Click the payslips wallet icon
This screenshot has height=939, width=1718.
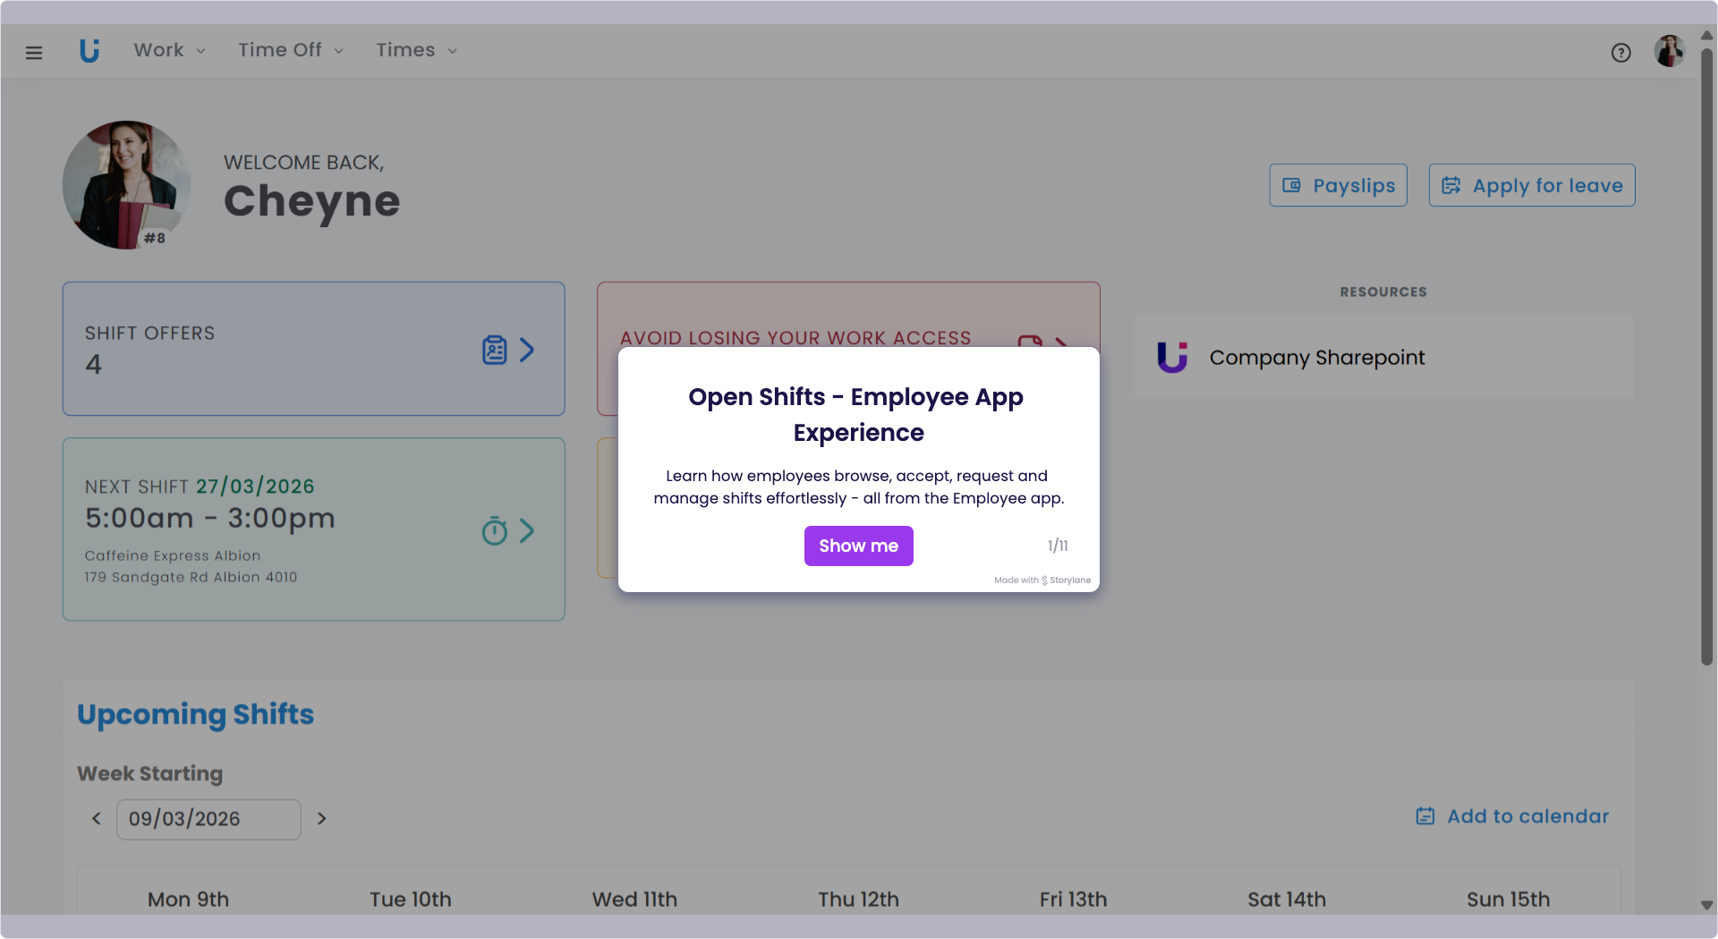1291,185
